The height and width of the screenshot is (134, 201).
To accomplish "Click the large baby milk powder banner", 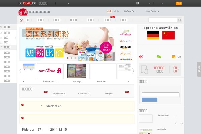I will 77,44.
